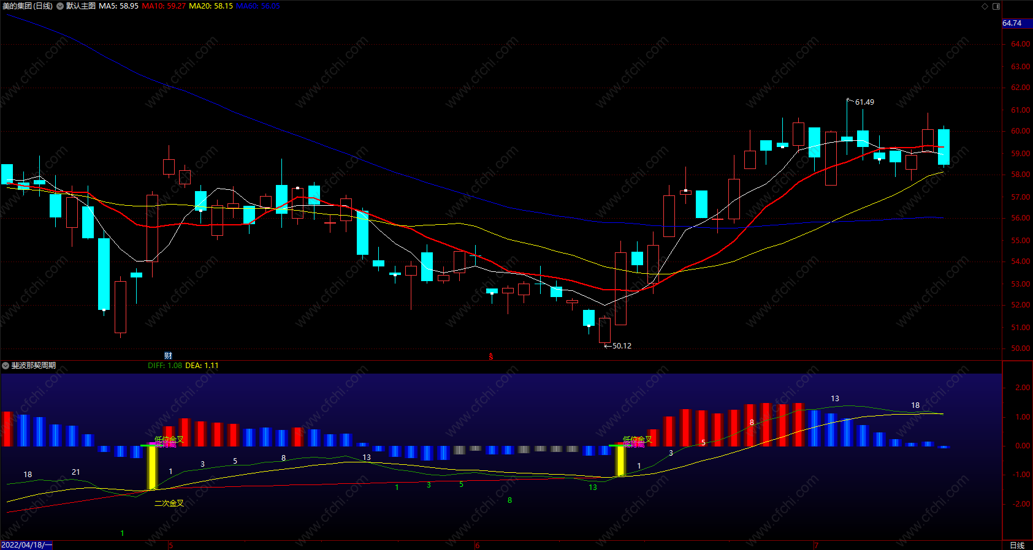Click the second 低位金叉 signal label in the sub-chart
The image size is (1033, 550).
tap(638, 440)
